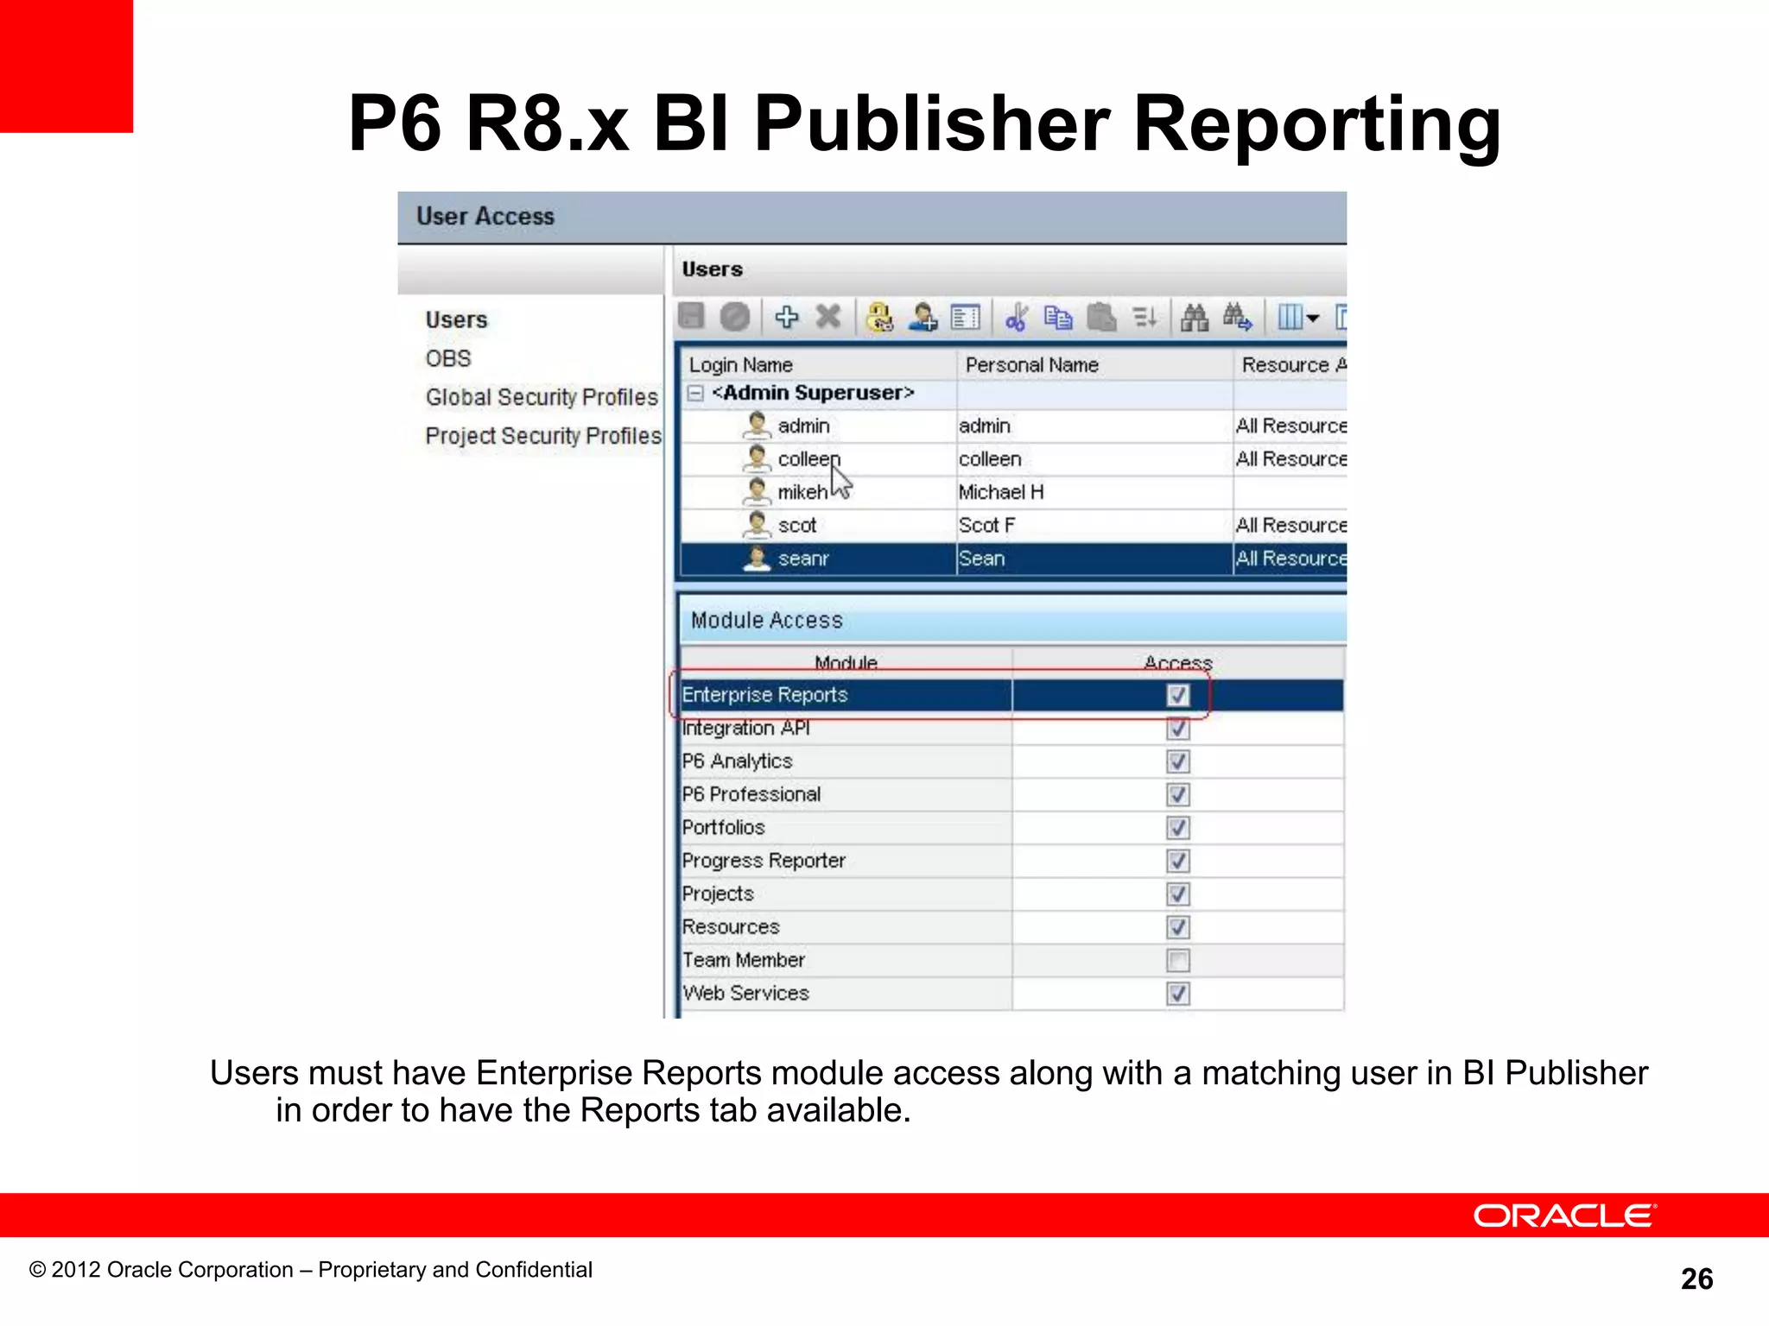Click the add-user person icon
The height and width of the screenshot is (1326, 1769).
[x=923, y=317]
